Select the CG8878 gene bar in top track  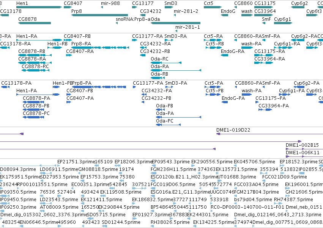click(x=35, y=23)
